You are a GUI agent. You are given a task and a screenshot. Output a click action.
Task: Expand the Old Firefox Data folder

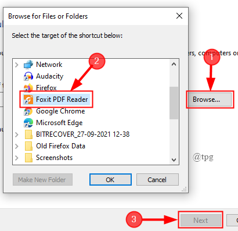[17, 146]
